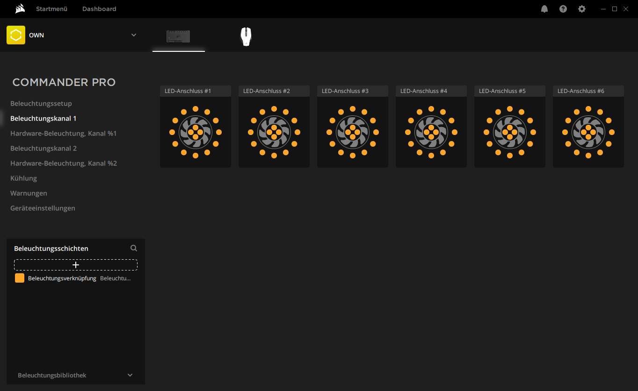Close the iCUE window
Screen dimensions: 638x391
point(626,9)
